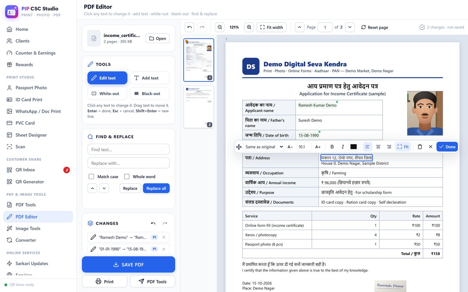Open the "Same as original" font dropdown
This screenshot has width=468, height=292.
(x=264, y=147)
